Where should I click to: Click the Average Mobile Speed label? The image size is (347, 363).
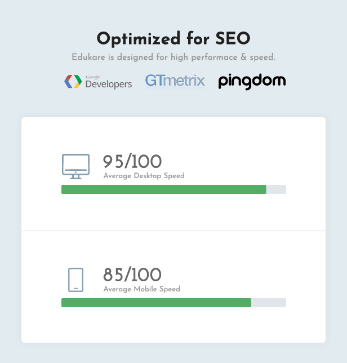point(142,289)
